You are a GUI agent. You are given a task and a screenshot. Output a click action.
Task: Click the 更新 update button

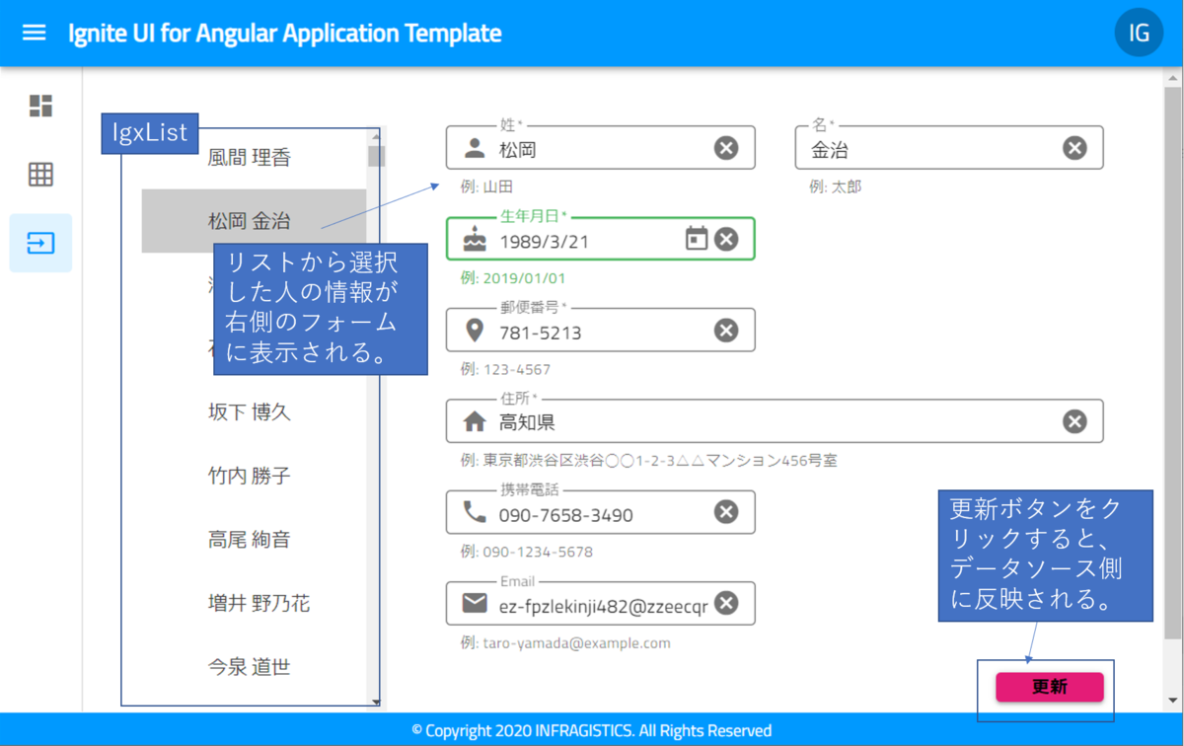pos(1050,687)
